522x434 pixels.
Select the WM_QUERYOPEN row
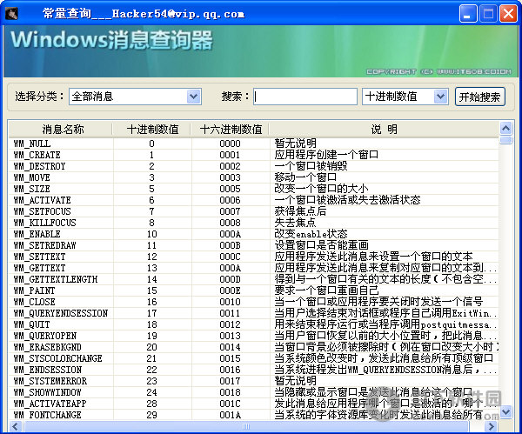coord(254,336)
